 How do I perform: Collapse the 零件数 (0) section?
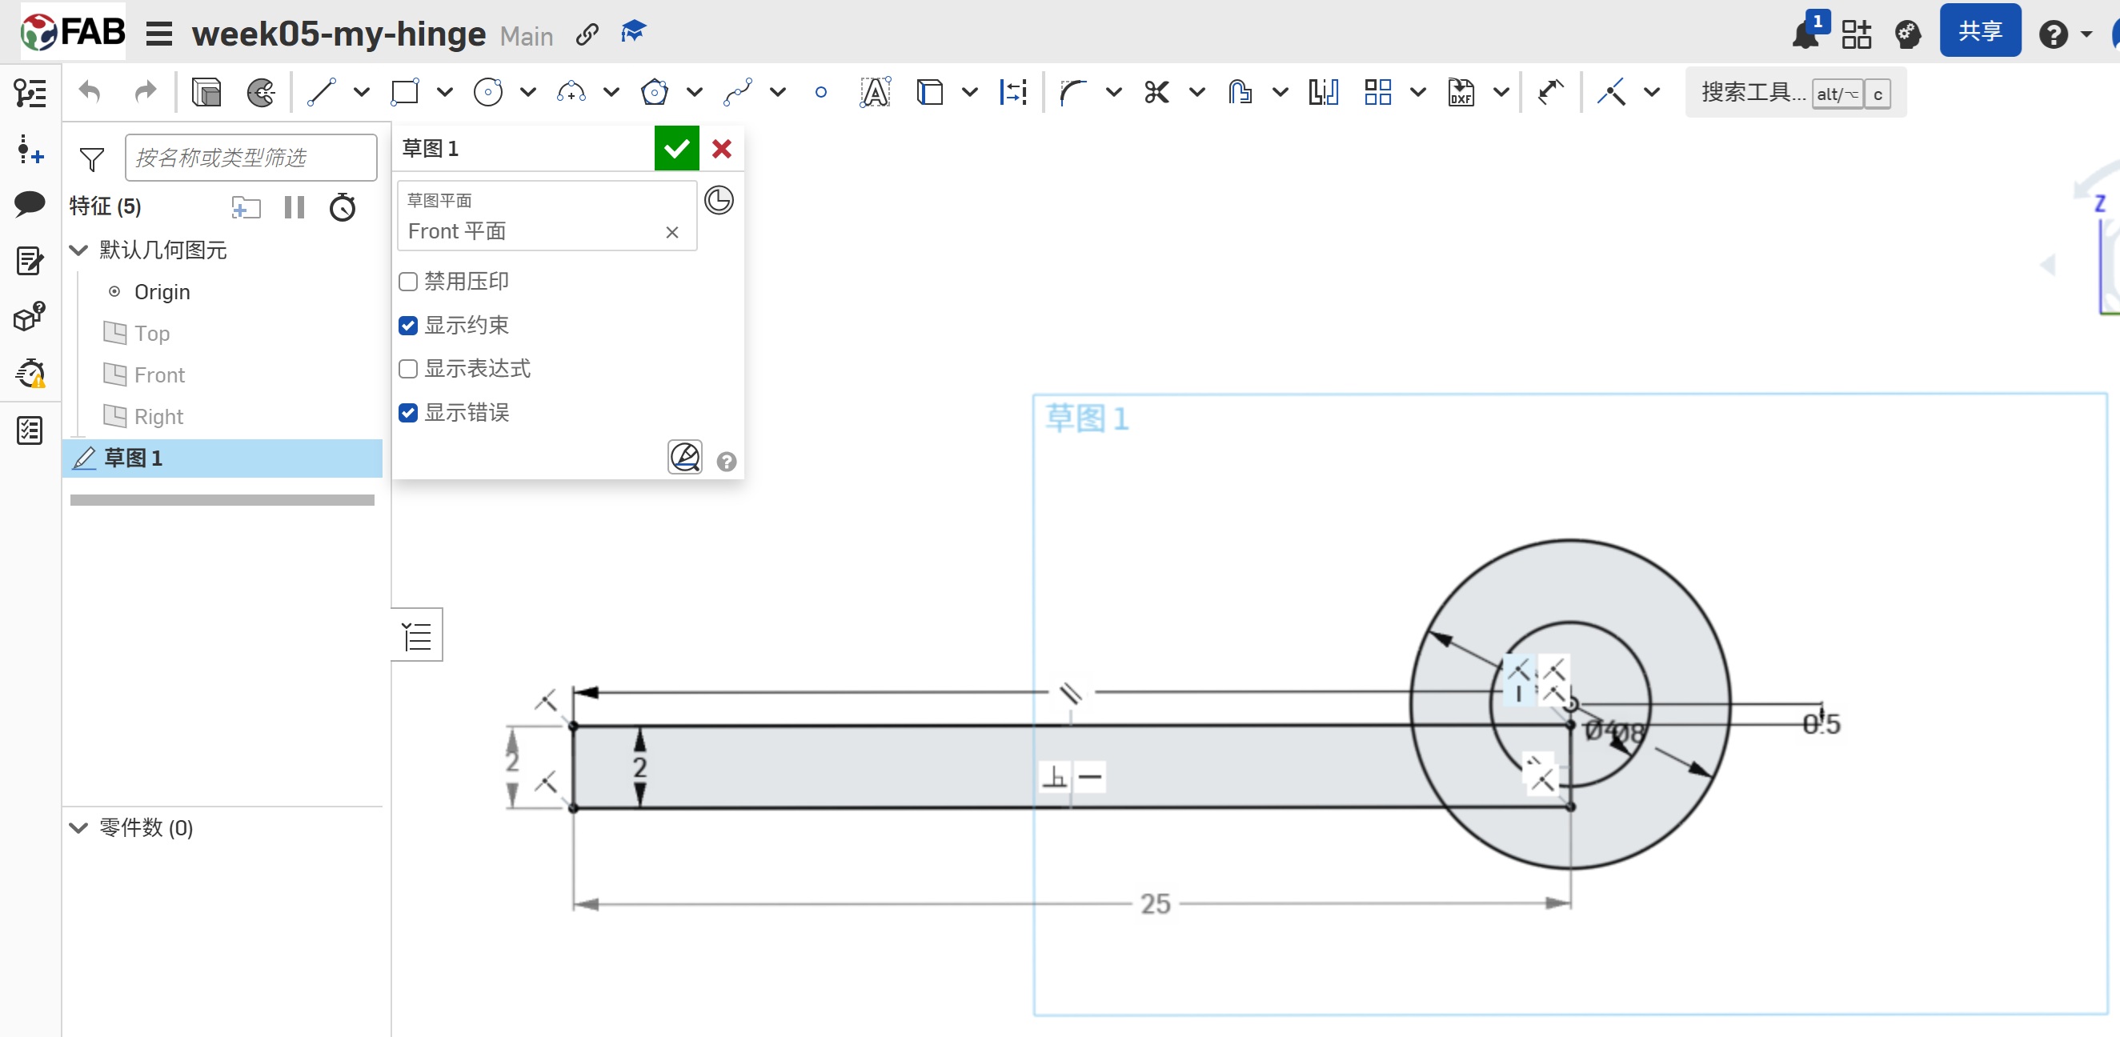[79, 828]
